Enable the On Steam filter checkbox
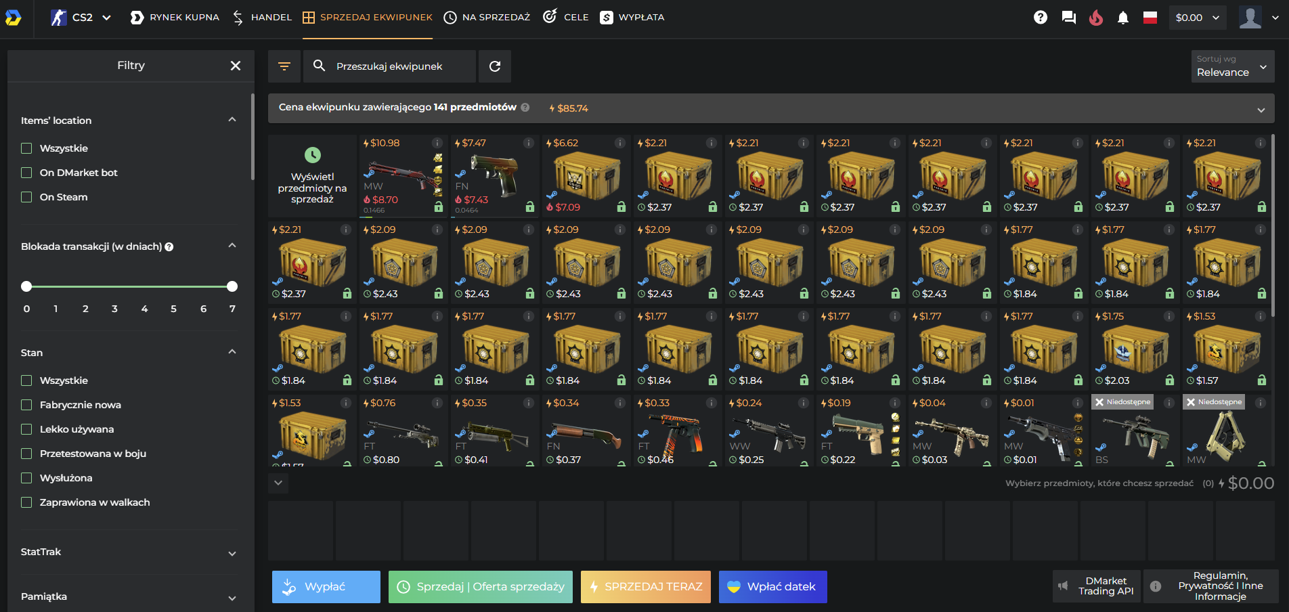Screen dimensions: 1289x612 pyautogui.click(x=26, y=197)
